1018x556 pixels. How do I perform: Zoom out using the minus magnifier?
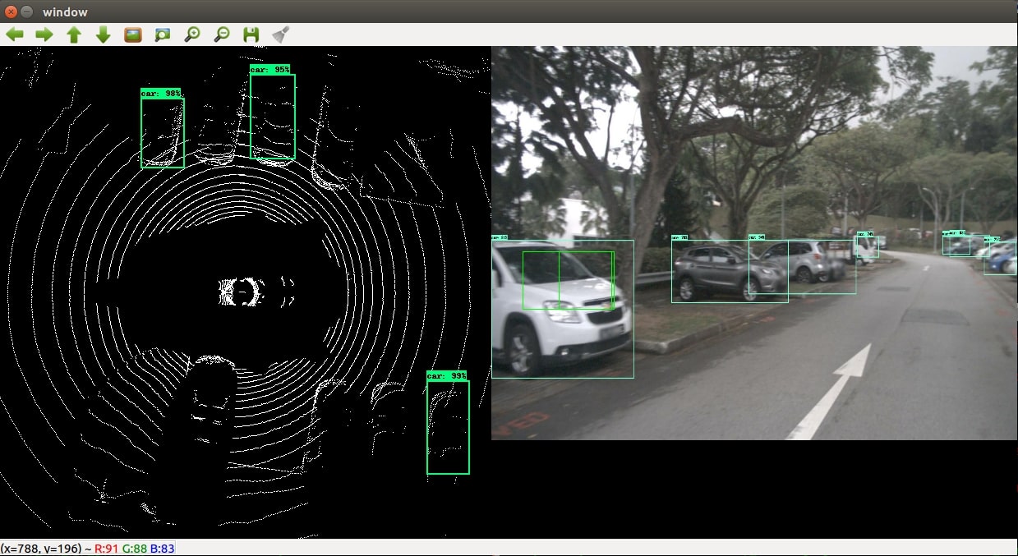[x=222, y=34]
